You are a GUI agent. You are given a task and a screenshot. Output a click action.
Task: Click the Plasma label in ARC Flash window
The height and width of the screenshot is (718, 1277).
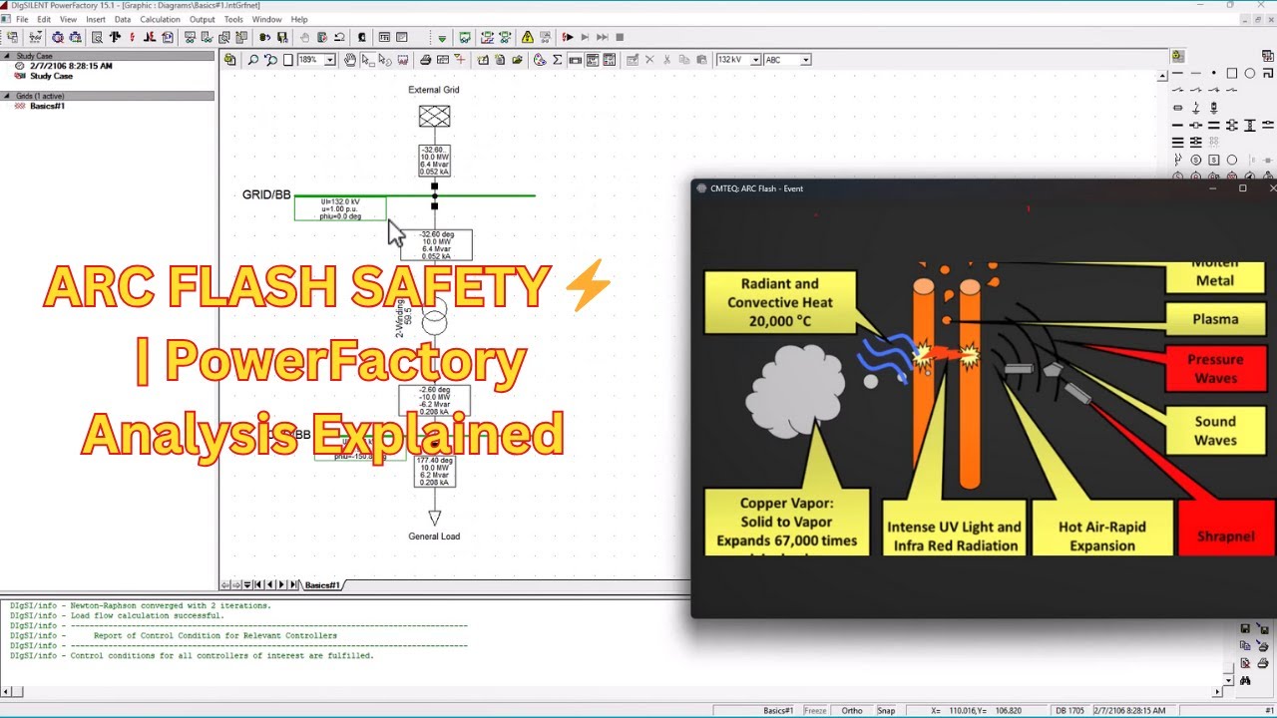pyautogui.click(x=1215, y=319)
